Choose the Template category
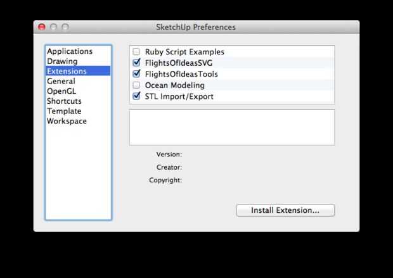Viewport: 393px width, 278px height. pos(64,111)
